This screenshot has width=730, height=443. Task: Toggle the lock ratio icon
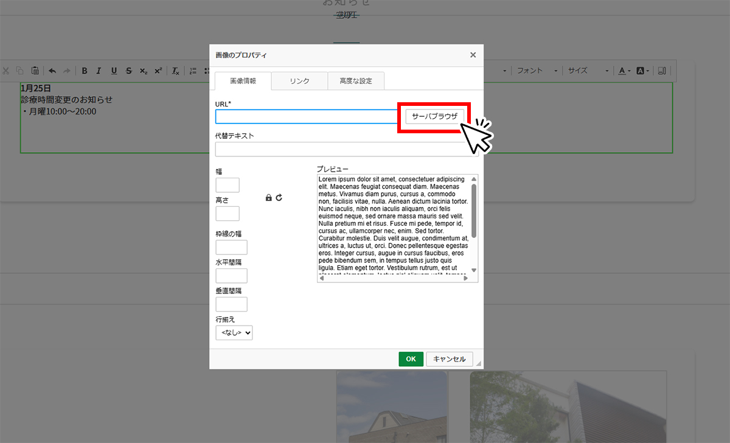coord(269,198)
